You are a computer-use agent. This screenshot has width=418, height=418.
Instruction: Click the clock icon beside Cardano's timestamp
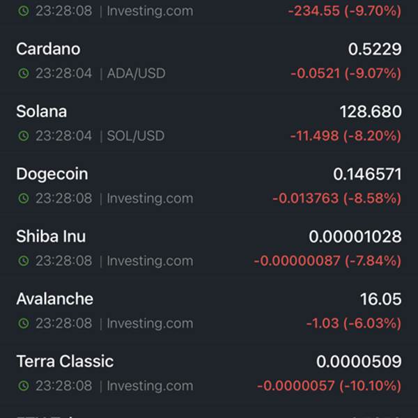[24, 73]
